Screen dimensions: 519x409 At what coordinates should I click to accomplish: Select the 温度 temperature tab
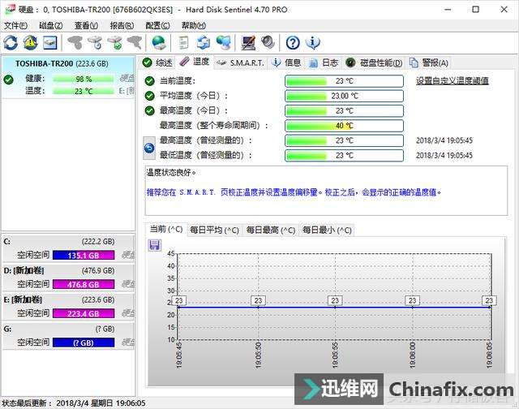195,62
